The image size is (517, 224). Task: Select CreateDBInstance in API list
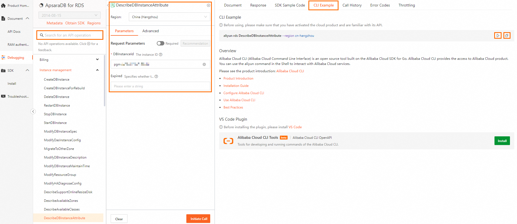coord(57,80)
